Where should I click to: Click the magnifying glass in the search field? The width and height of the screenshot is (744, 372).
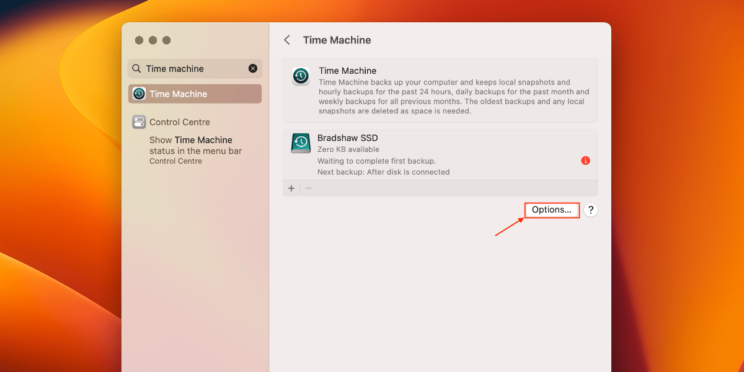(136, 68)
